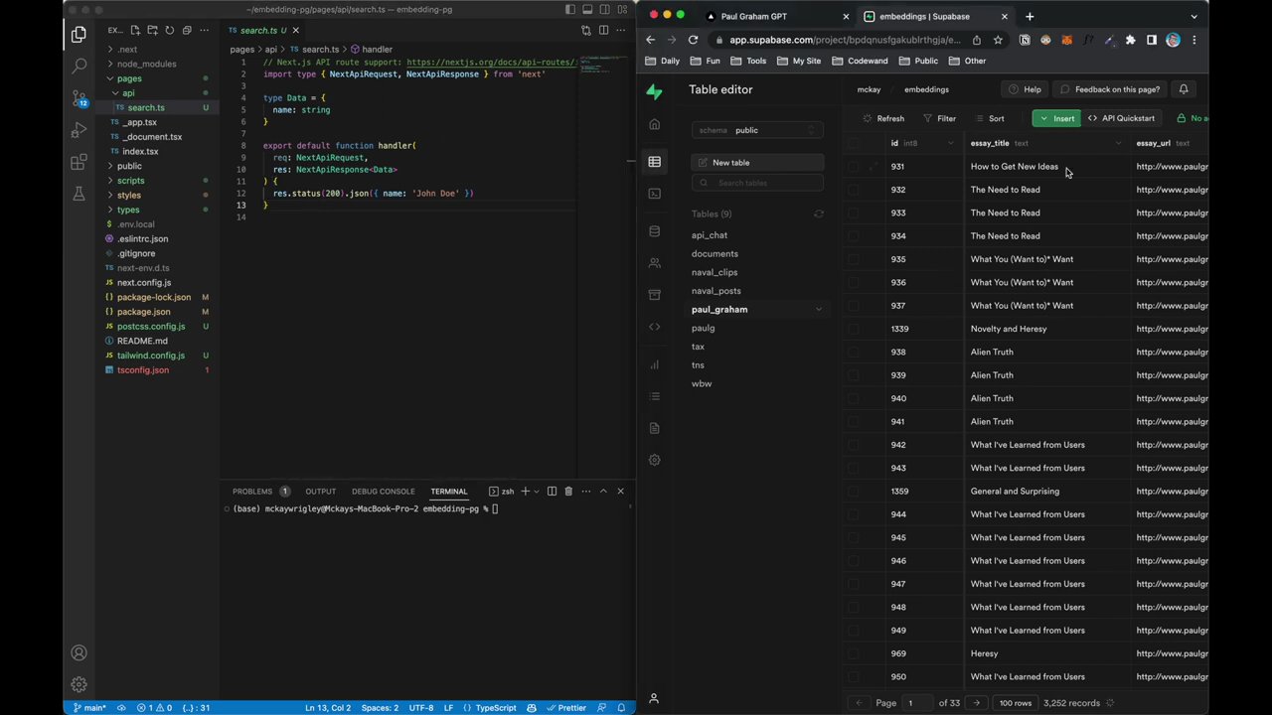Screen dimensions: 1272x715
Task: Open the Explorer view in VS Code
Action: click(79, 35)
